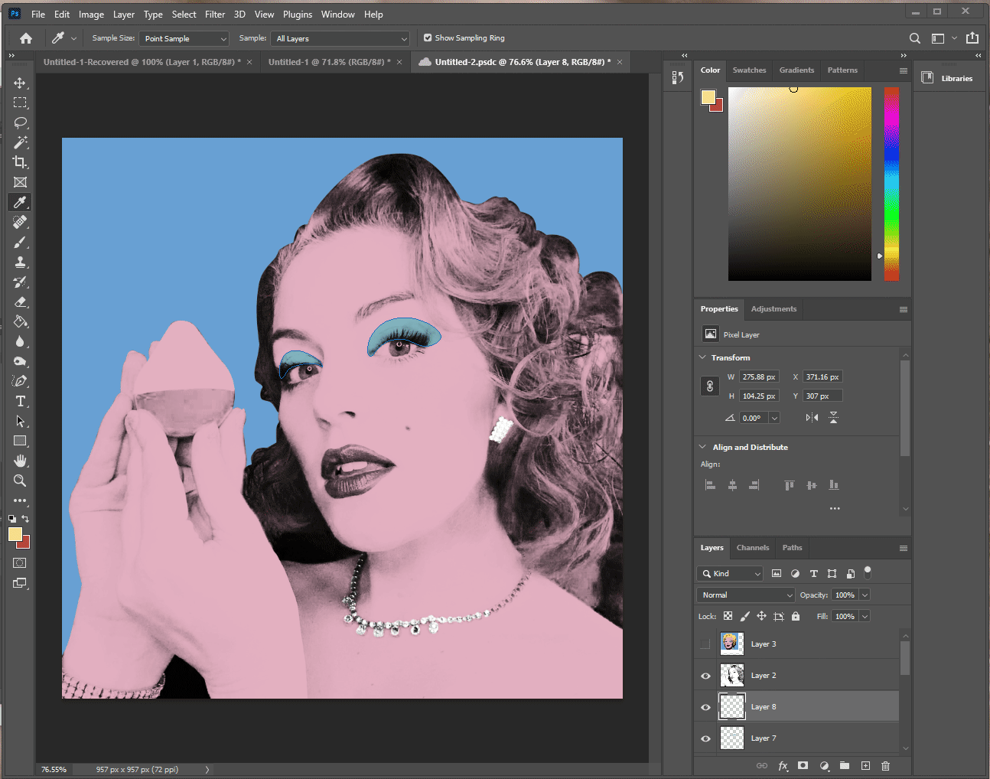Select the History Brush tool
The width and height of the screenshot is (990, 779).
[20, 282]
